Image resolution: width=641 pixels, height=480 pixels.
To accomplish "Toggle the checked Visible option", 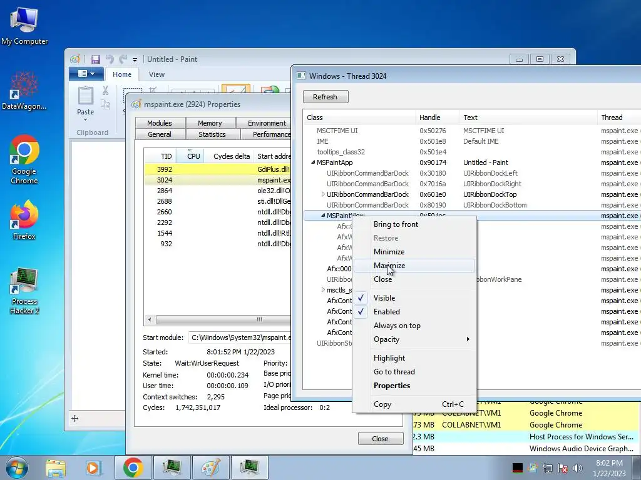I will 414,298.
